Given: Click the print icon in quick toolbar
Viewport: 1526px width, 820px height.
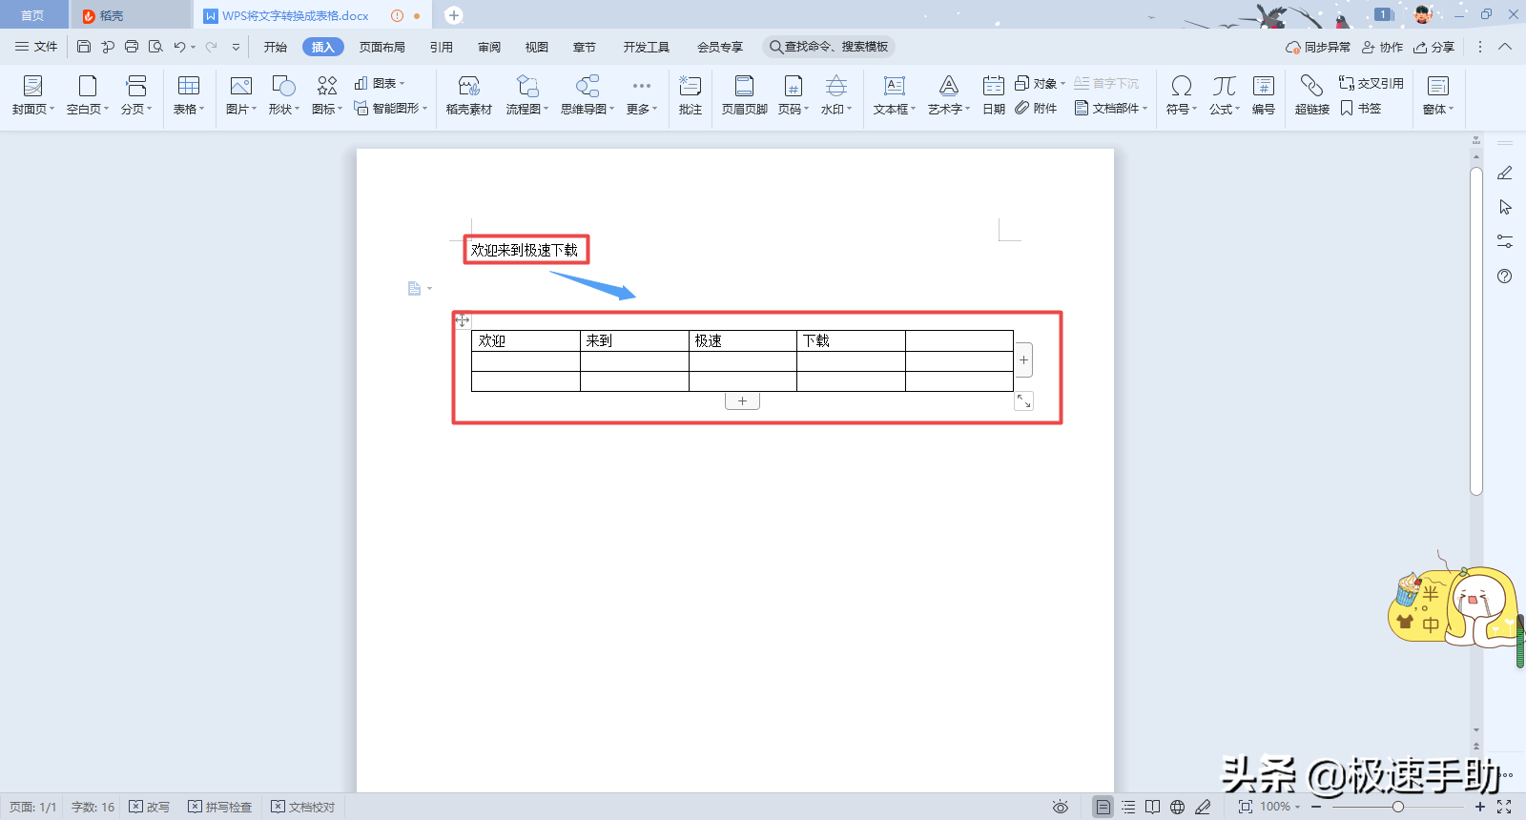Looking at the screenshot, I should point(132,47).
